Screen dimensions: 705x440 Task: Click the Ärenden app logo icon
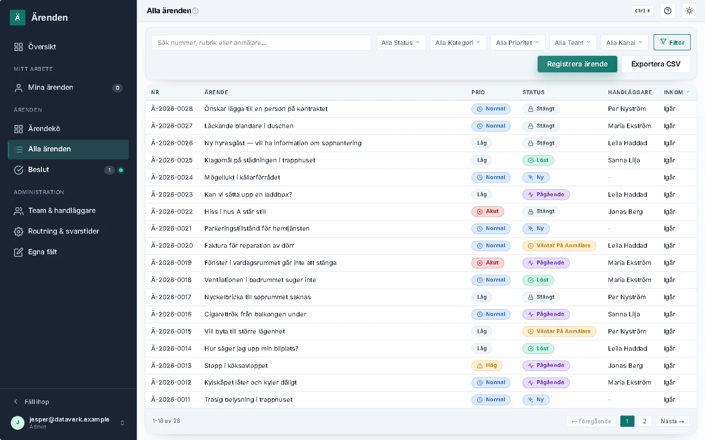pos(18,18)
